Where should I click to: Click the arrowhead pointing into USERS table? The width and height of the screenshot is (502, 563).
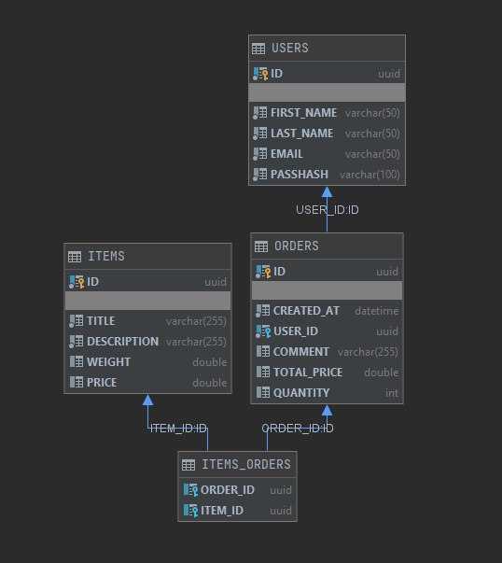pos(327,191)
